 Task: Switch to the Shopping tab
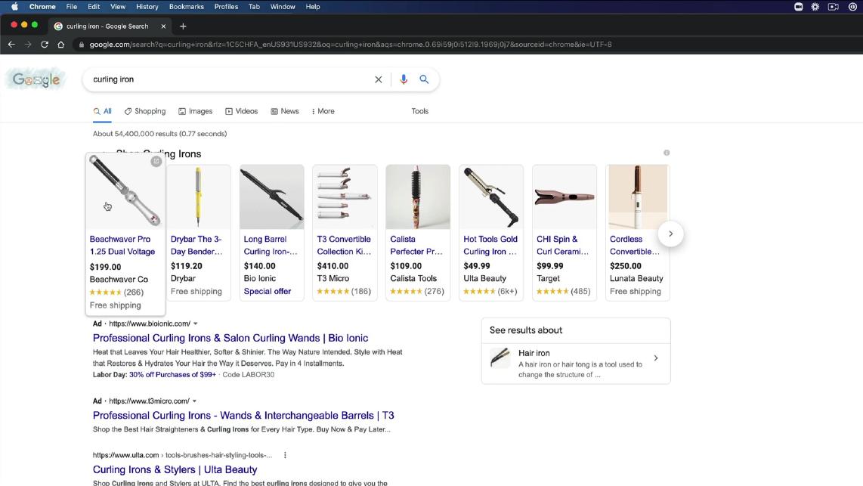[x=145, y=111]
